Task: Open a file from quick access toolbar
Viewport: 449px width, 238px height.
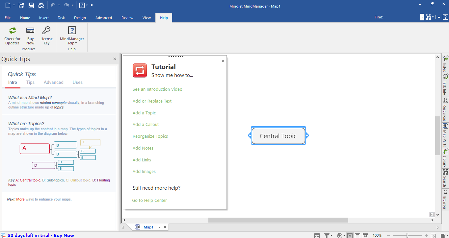Action: [21, 5]
